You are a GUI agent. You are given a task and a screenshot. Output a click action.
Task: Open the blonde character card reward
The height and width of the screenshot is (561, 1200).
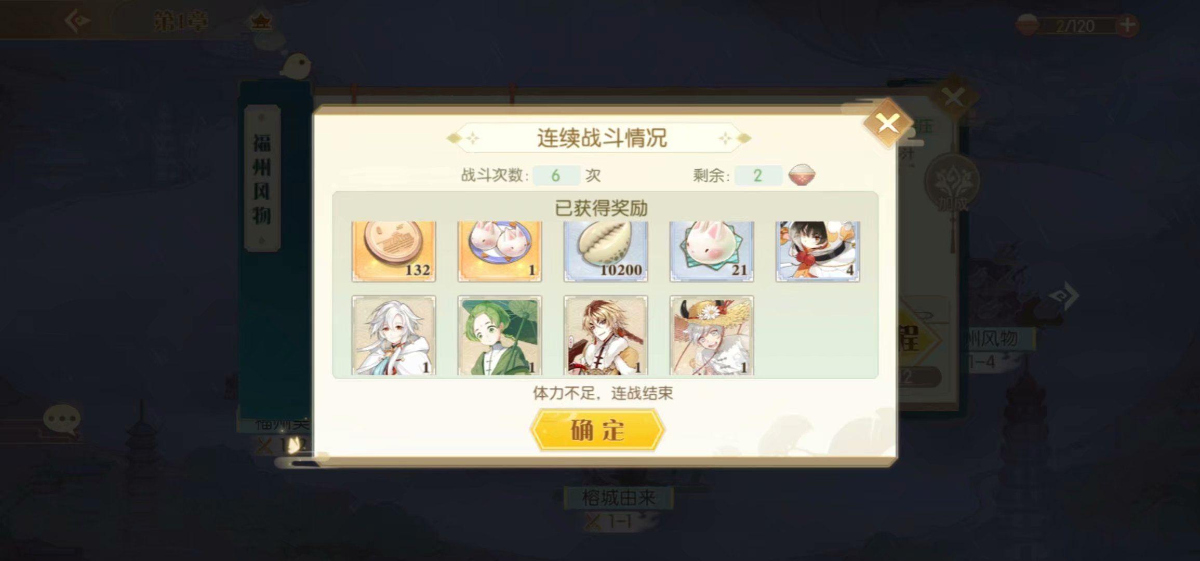(606, 336)
